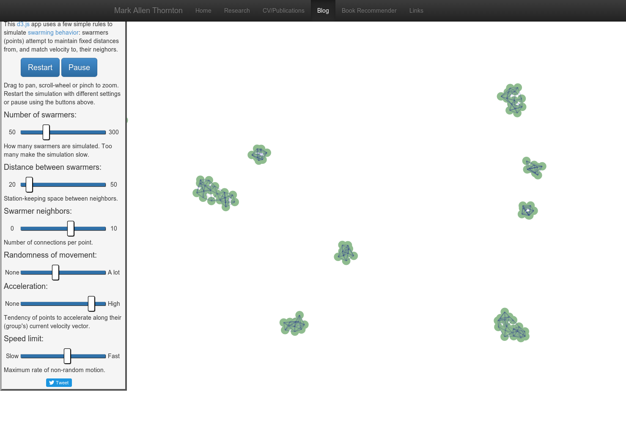Open the Book Recommender page
This screenshot has width=626, height=438.
(x=369, y=11)
